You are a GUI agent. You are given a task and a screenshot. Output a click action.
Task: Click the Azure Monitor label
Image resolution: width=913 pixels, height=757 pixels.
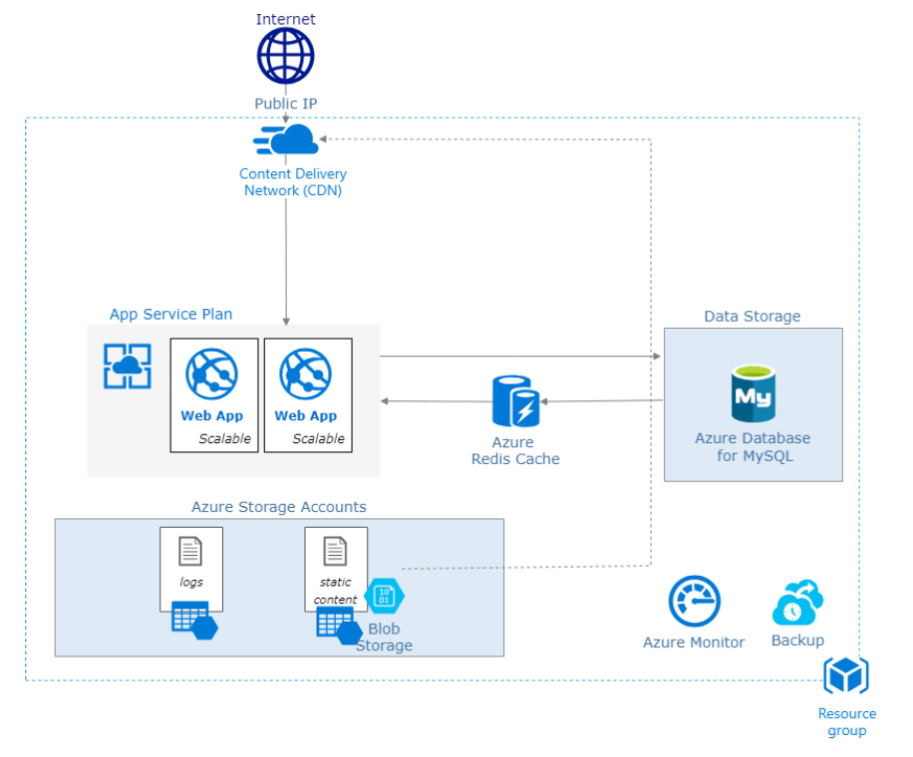(694, 642)
